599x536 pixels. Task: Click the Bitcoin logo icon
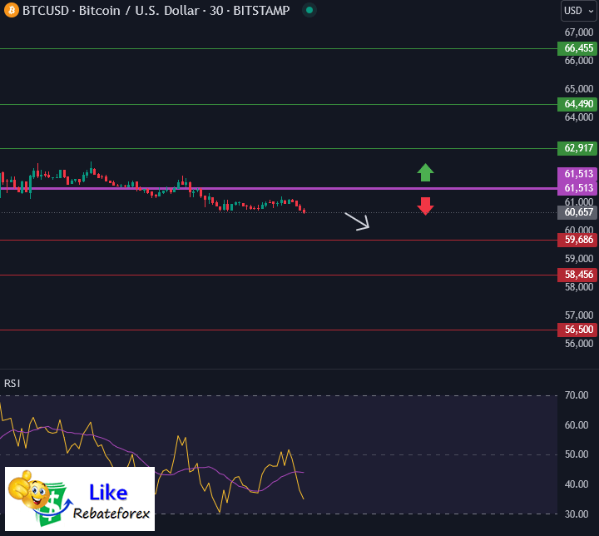[11, 10]
